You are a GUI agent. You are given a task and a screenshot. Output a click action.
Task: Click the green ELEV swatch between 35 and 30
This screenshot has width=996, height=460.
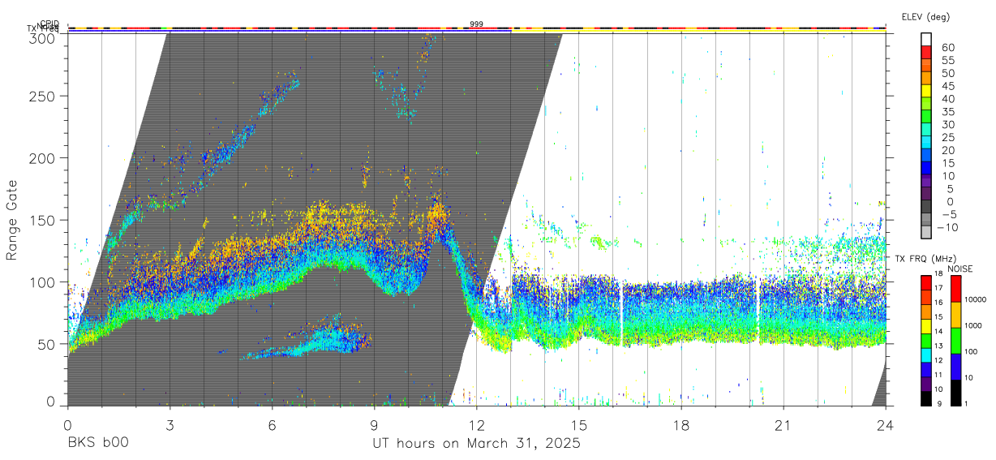point(926,116)
